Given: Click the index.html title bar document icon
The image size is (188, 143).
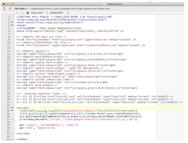Looking at the screenshot, I should tap(104, 4).
